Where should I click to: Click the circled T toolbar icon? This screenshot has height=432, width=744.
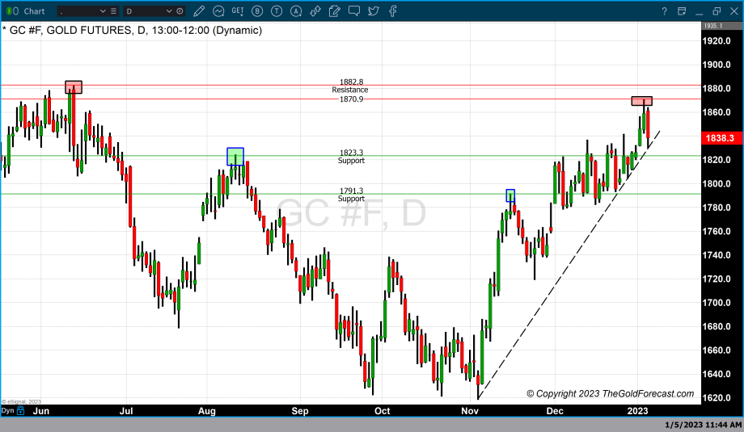276,10
